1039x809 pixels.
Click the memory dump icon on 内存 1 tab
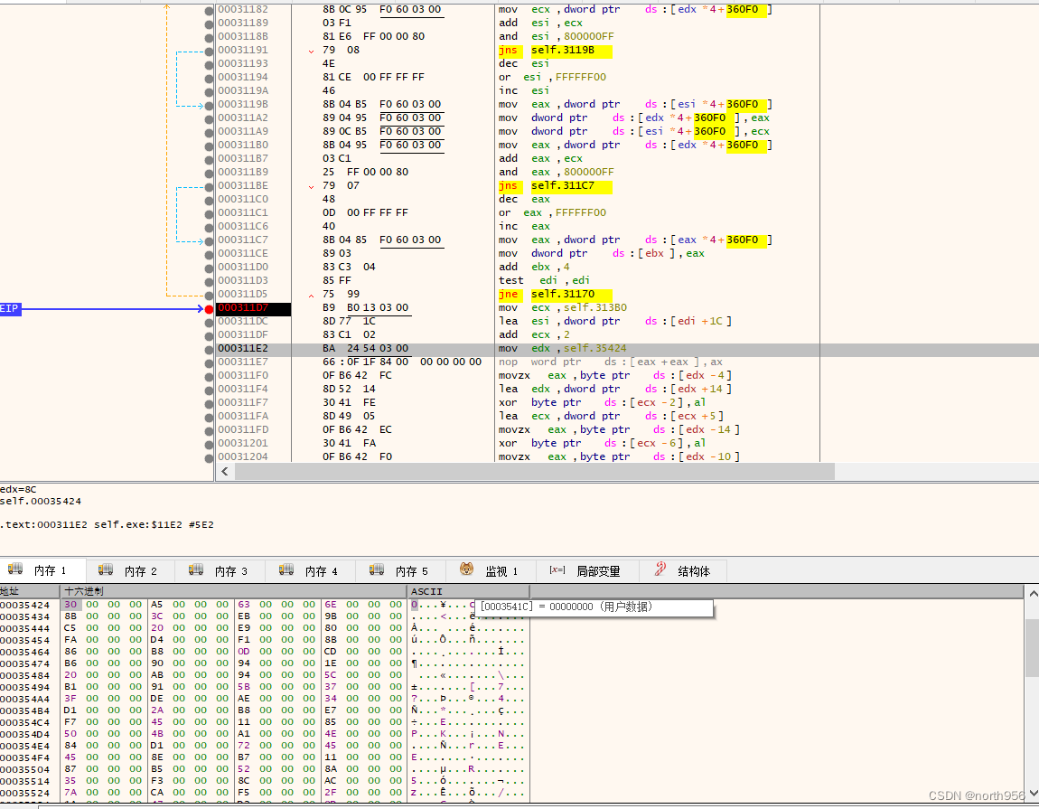15,569
